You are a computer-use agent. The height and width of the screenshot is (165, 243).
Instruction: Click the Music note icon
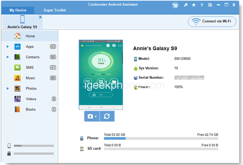point(17,78)
